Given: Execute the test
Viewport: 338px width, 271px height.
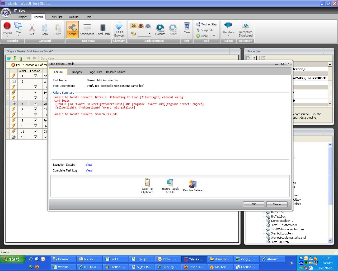Looking at the screenshot, I should tap(160, 29).
